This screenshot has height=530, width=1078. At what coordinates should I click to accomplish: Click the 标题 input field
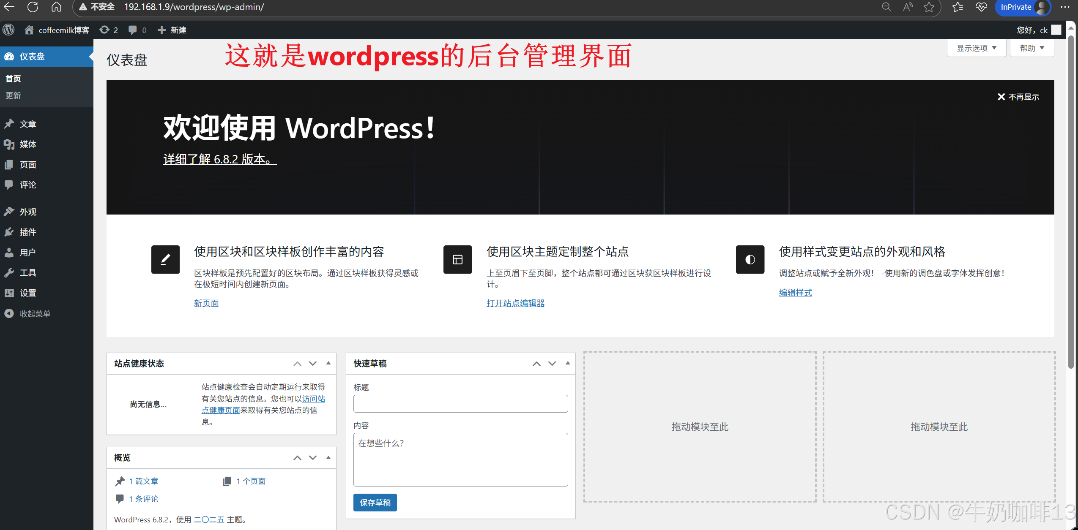[460, 404]
